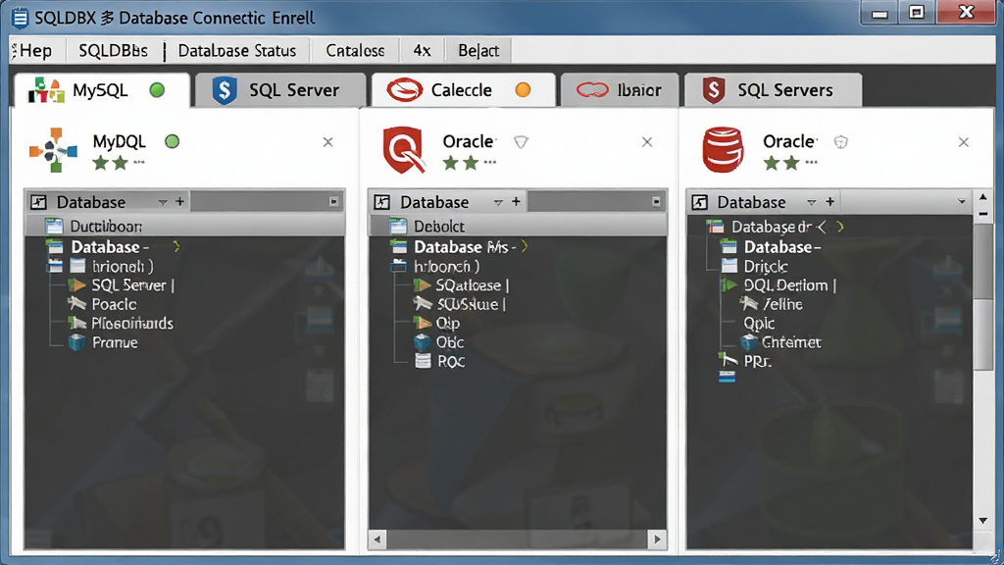Click the MyDQL connection logo icon
Viewport: 1004px width, 565px height.
(53, 150)
